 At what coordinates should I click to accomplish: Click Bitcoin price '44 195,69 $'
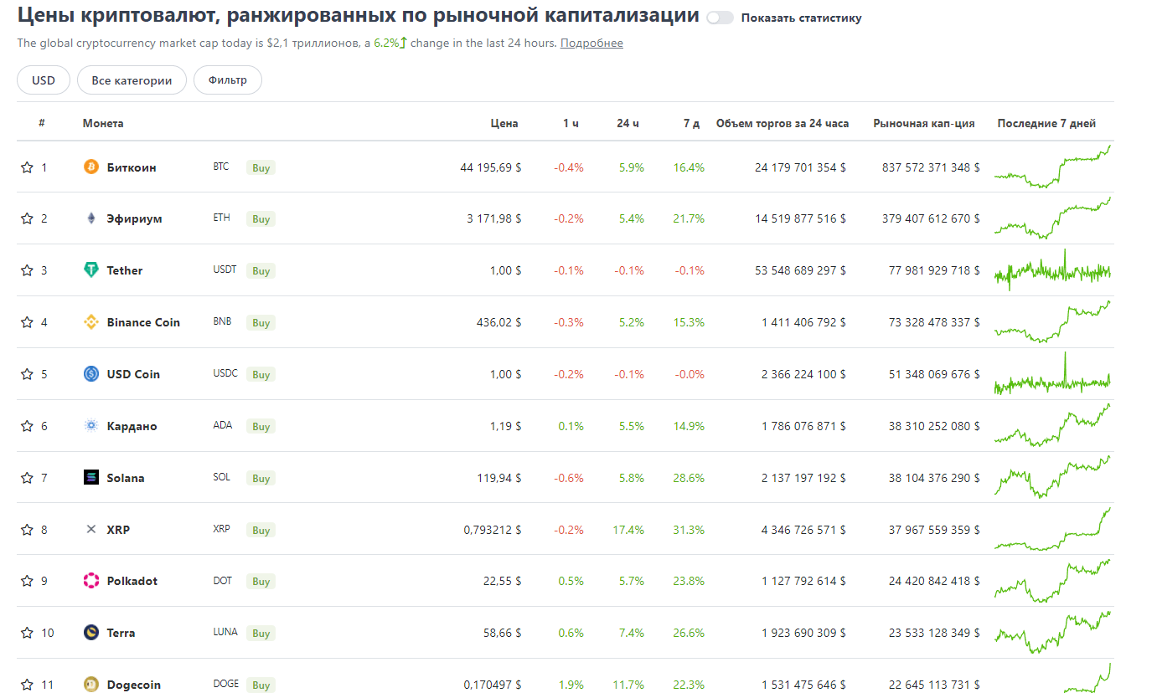point(491,167)
